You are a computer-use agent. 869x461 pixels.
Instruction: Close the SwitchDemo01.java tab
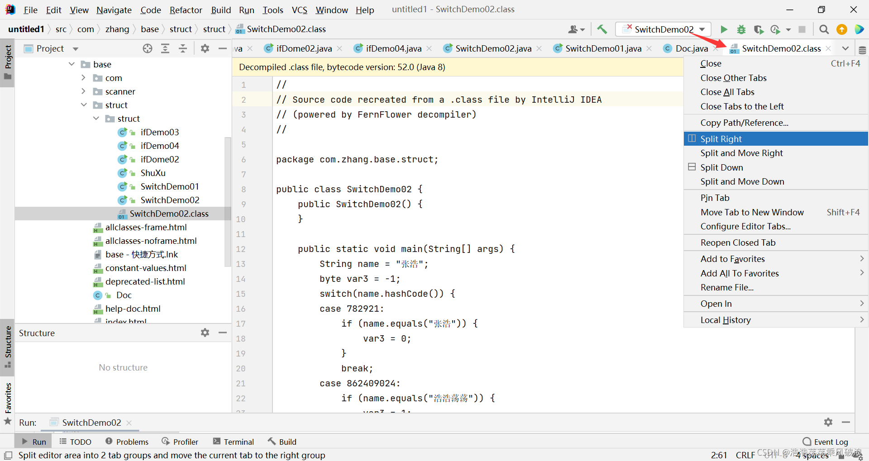(x=649, y=48)
